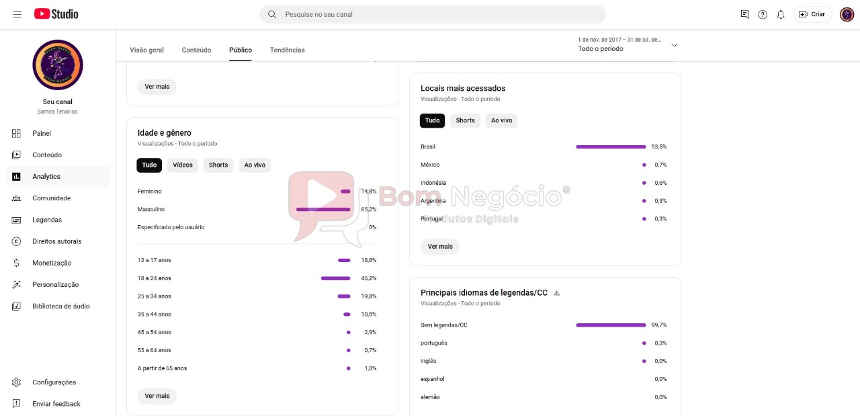860x416 pixels.
Task: Click the Monetização dollar icon
Action: point(17,263)
